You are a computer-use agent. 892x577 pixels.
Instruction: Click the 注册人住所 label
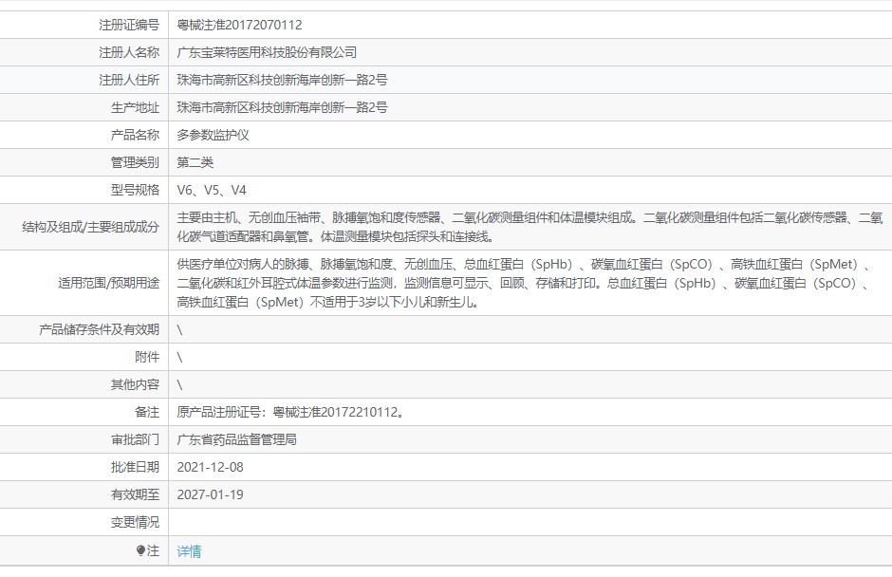click(x=129, y=80)
